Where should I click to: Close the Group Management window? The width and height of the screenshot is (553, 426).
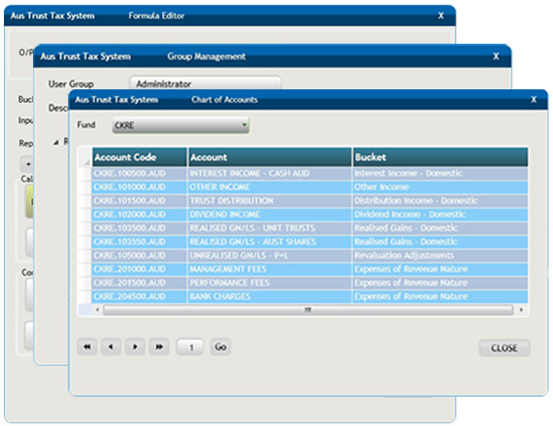[x=496, y=56]
